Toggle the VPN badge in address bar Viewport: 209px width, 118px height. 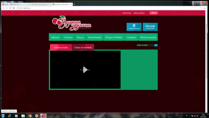pos(18,8)
